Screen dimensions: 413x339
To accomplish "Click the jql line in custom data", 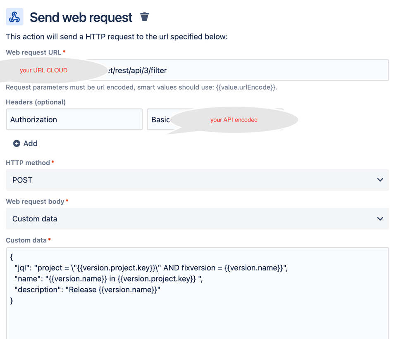I will (x=151, y=268).
